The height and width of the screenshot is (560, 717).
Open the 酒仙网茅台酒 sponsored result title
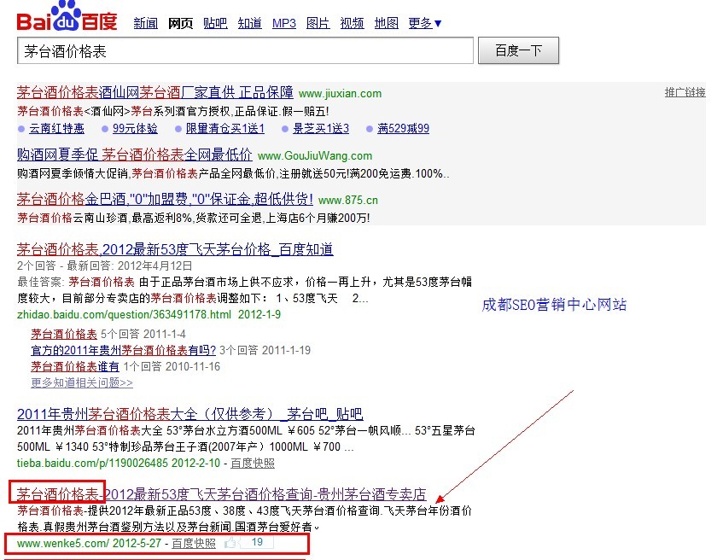pyautogui.click(x=155, y=92)
